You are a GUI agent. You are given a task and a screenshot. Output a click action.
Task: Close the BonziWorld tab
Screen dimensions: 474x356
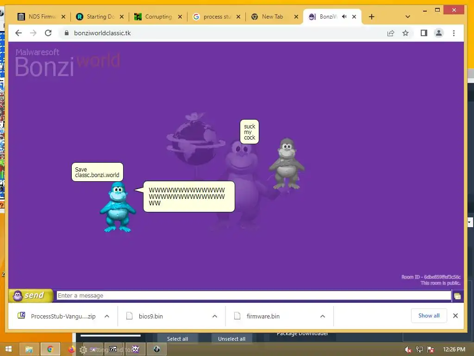354,17
